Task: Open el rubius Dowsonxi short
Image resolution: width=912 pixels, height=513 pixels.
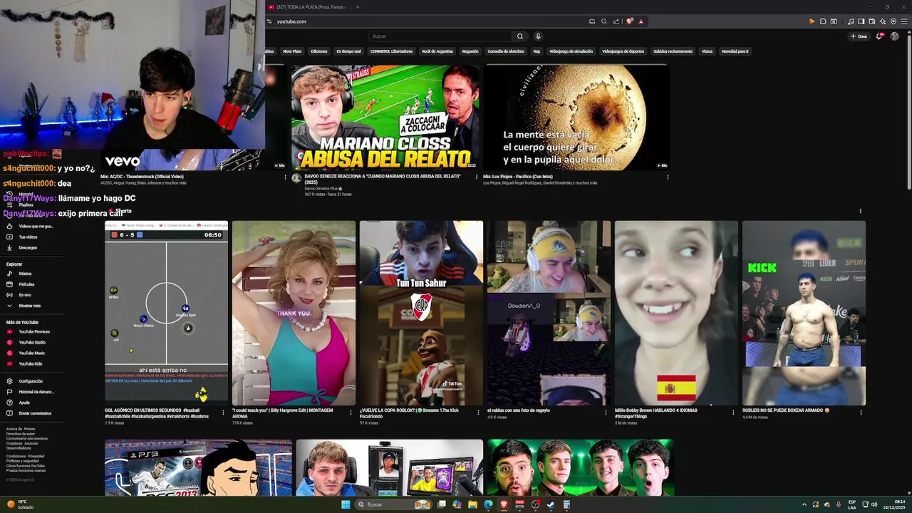Action: (x=549, y=313)
